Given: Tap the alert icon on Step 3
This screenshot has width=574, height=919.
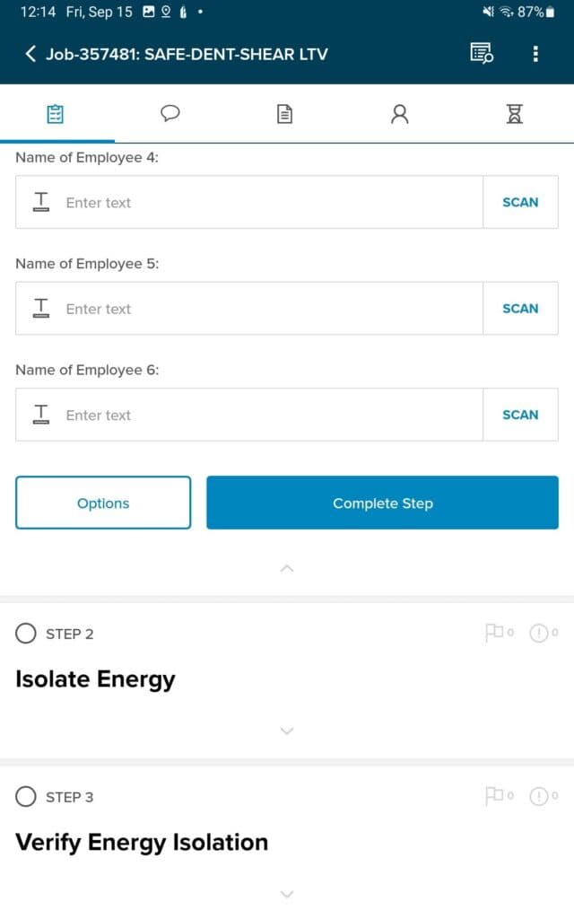Looking at the screenshot, I should pos(538,796).
